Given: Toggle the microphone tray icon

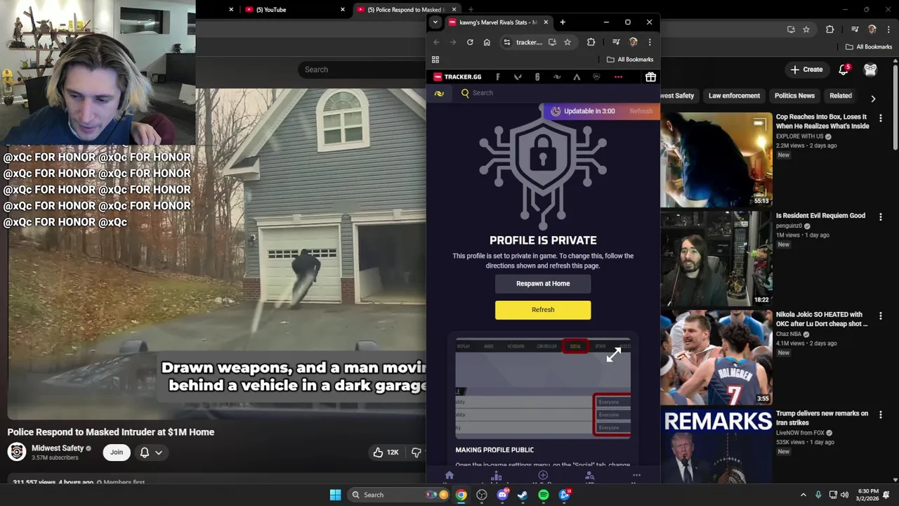Looking at the screenshot, I should (x=818, y=495).
